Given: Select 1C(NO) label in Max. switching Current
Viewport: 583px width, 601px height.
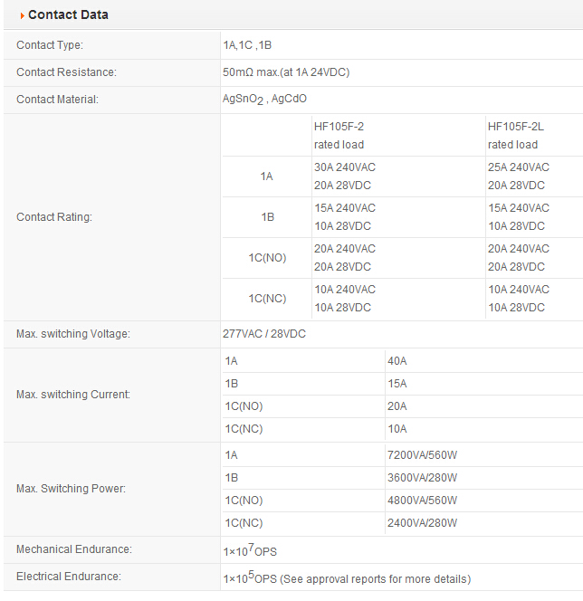Looking at the screenshot, I should point(244,406).
